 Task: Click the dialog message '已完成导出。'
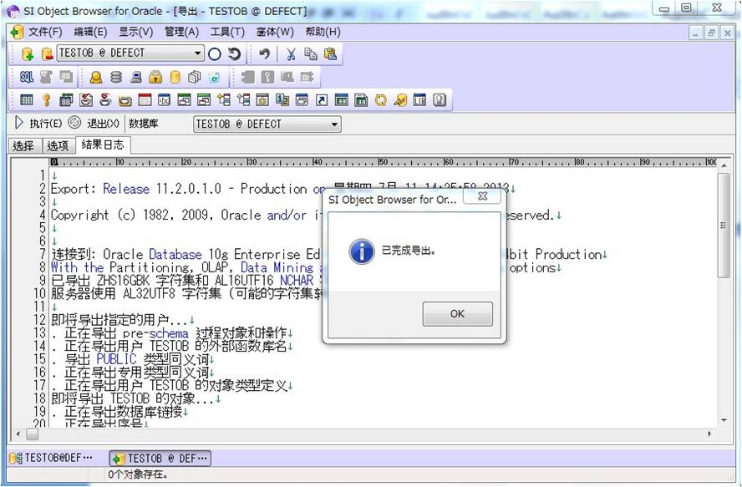(409, 251)
